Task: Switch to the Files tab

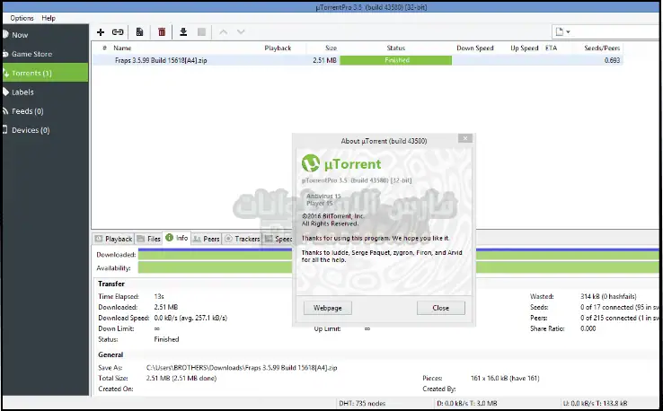Action: click(149, 239)
